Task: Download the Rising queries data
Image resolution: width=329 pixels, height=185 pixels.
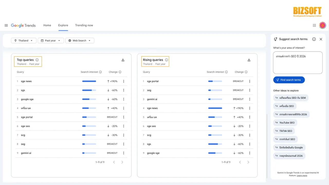Action: click(249, 60)
